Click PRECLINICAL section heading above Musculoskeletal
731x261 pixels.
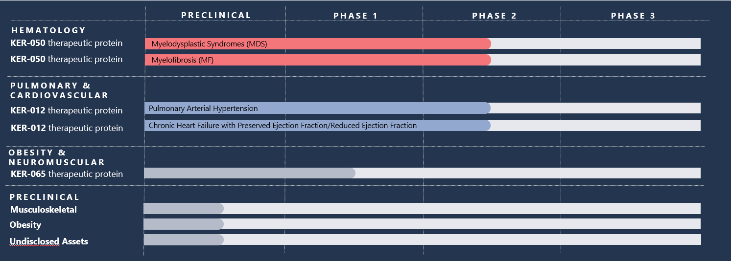pyautogui.click(x=45, y=197)
